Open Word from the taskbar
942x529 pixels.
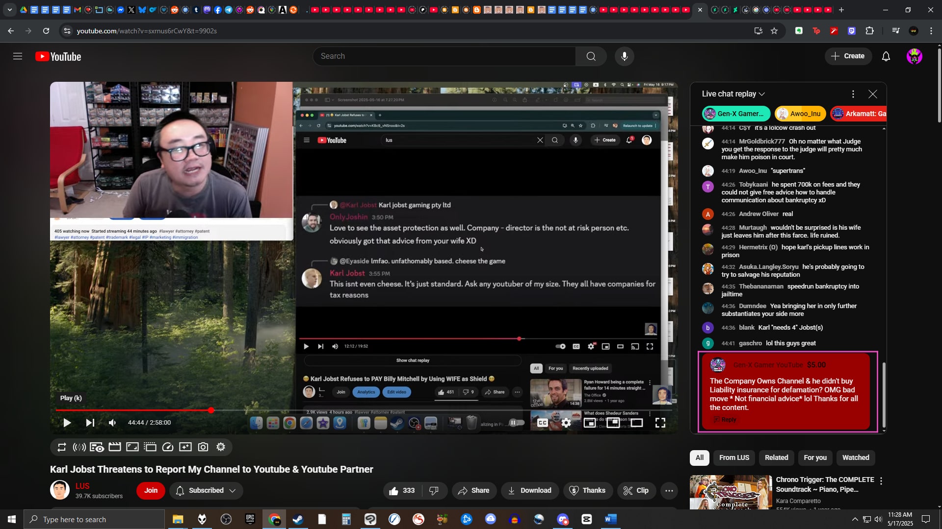[x=611, y=519]
